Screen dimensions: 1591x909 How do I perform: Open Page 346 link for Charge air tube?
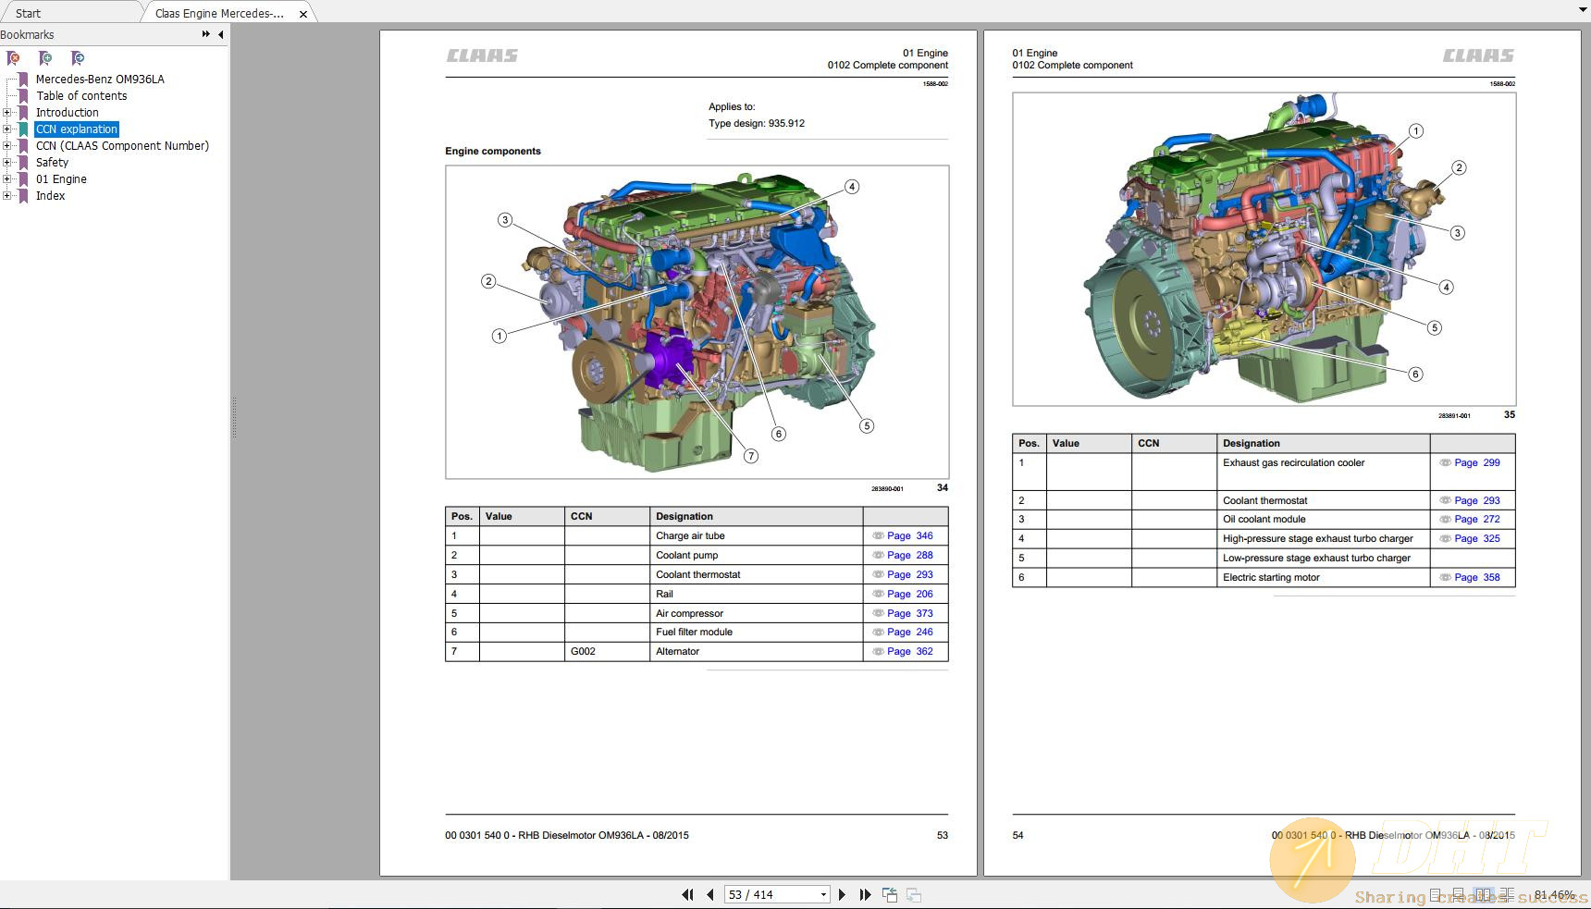pos(909,535)
